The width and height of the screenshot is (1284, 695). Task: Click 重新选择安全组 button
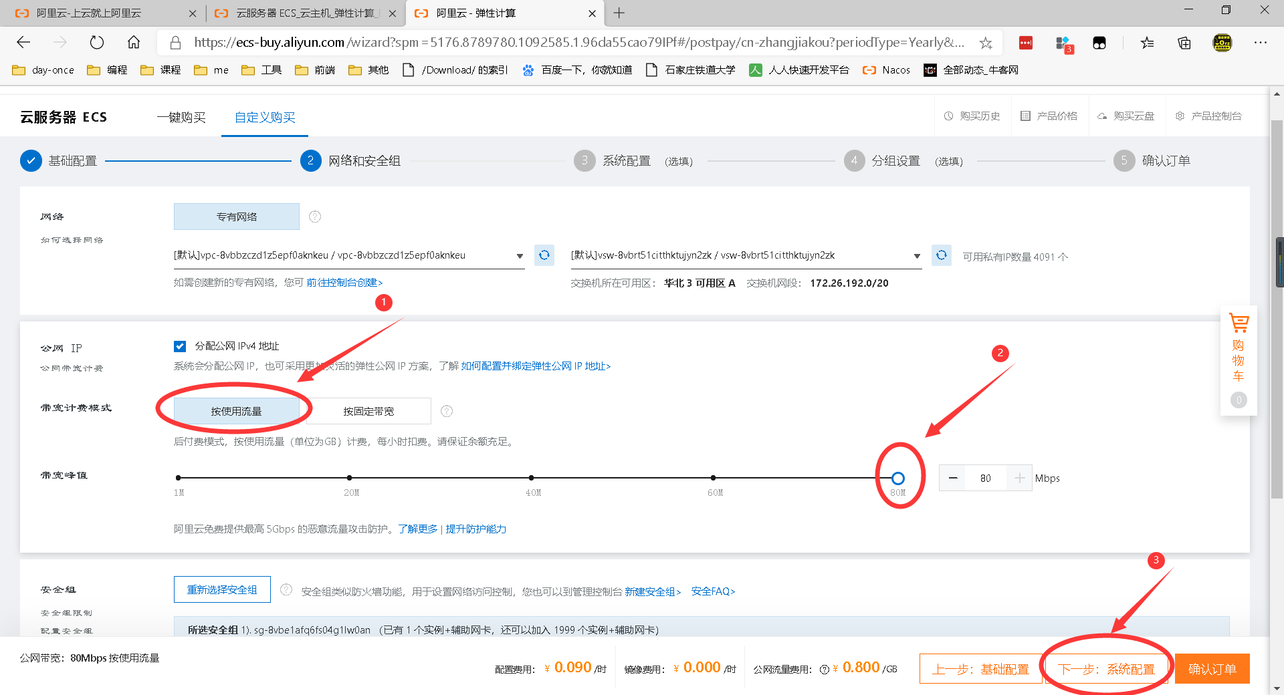point(222,589)
